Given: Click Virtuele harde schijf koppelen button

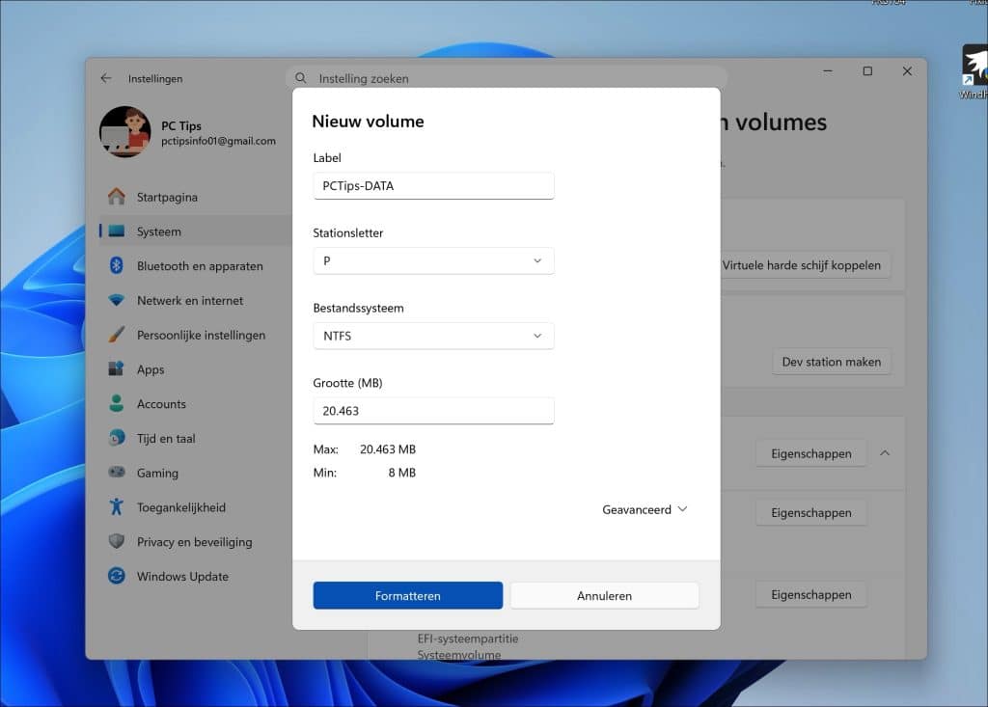Looking at the screenshot, I should coord(801,265).
